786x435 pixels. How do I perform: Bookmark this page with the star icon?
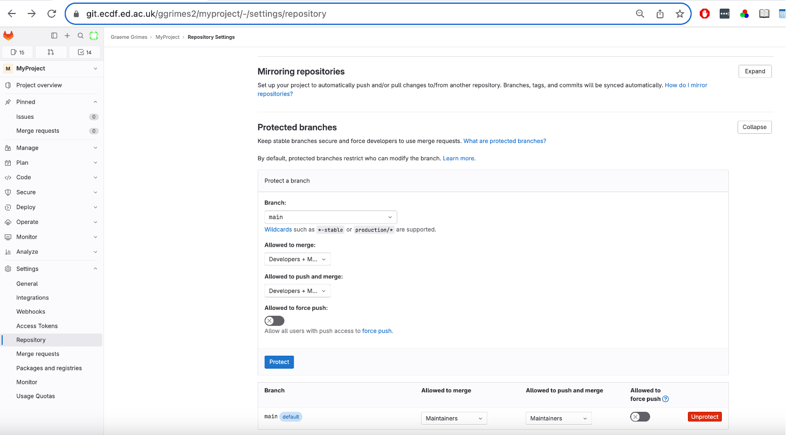click(x=680, y=14)
